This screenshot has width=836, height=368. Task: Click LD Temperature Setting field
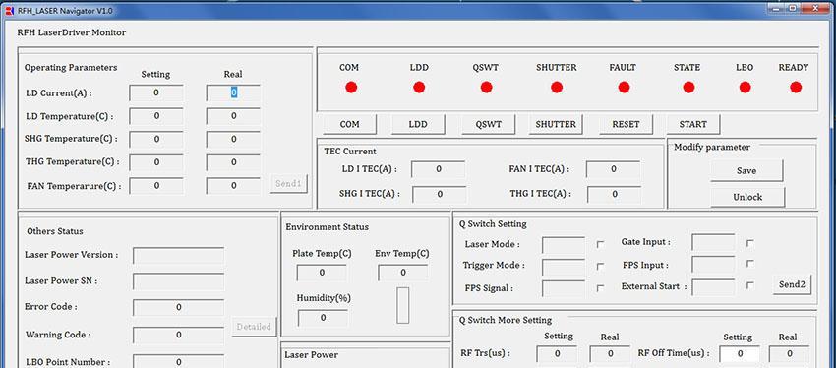[x=156, y=116]
